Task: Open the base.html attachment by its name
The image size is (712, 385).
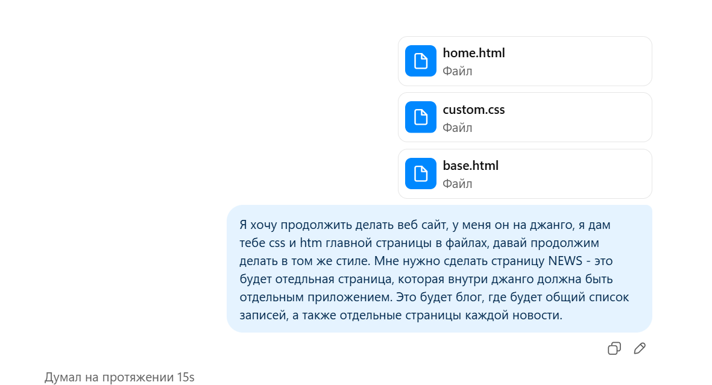Action: (x=470, y=166)
